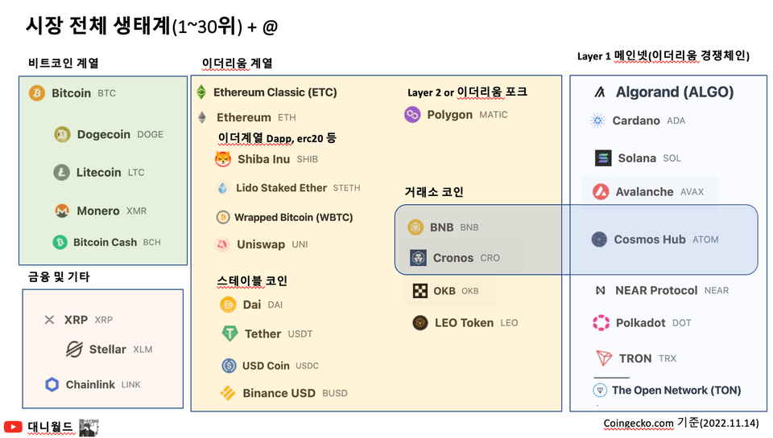Click the Dogecoin coin icon

click(x=63, y=134)
